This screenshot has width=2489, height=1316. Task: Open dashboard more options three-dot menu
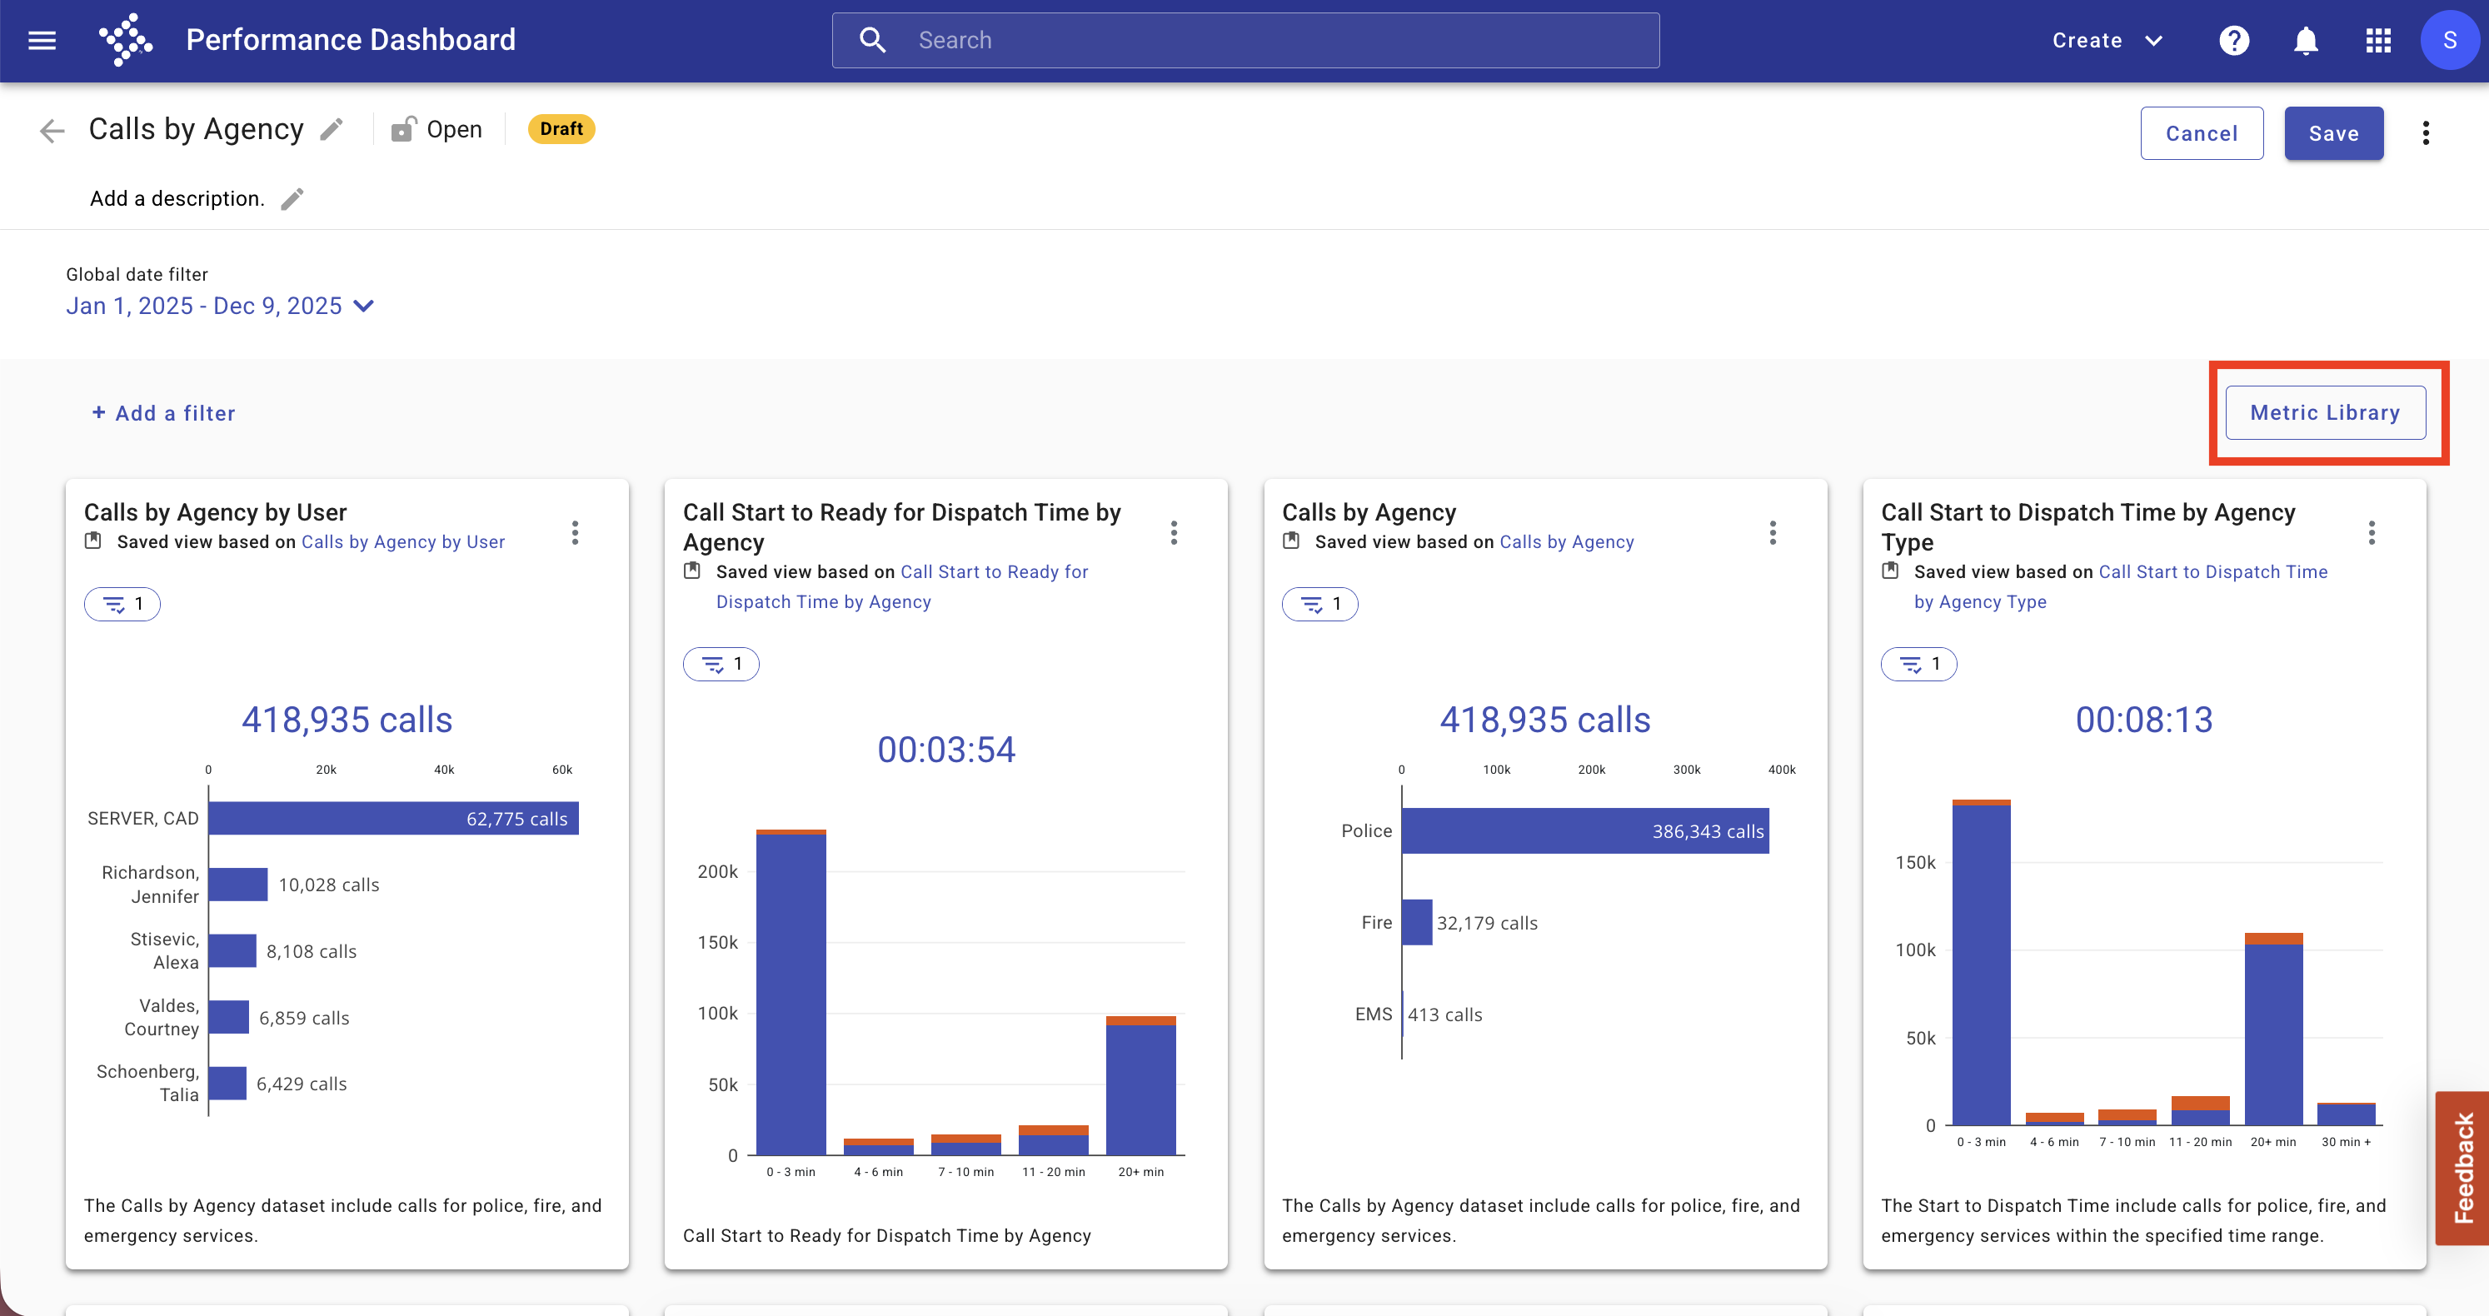point(2425,133)
